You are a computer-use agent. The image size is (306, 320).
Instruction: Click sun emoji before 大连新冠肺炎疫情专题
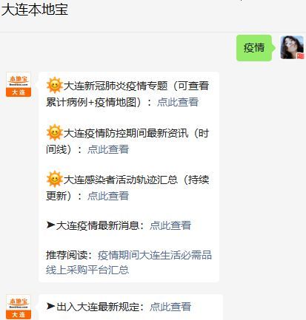click(55, 85)
